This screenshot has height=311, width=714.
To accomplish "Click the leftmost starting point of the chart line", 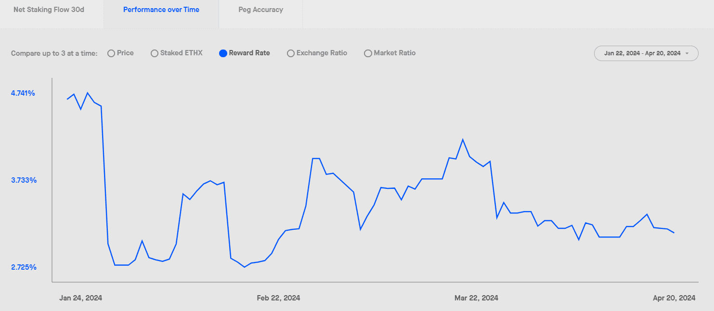I will coord(67,99).
